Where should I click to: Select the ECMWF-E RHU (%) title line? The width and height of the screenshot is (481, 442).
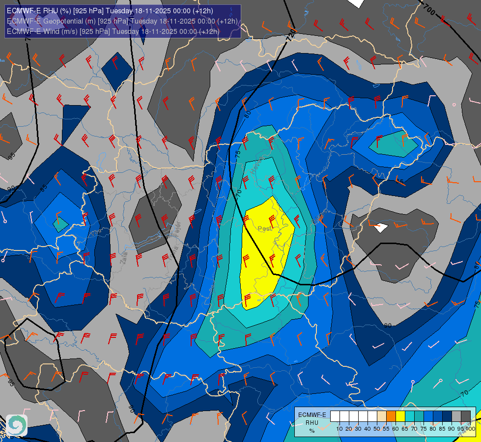point(110,11)
